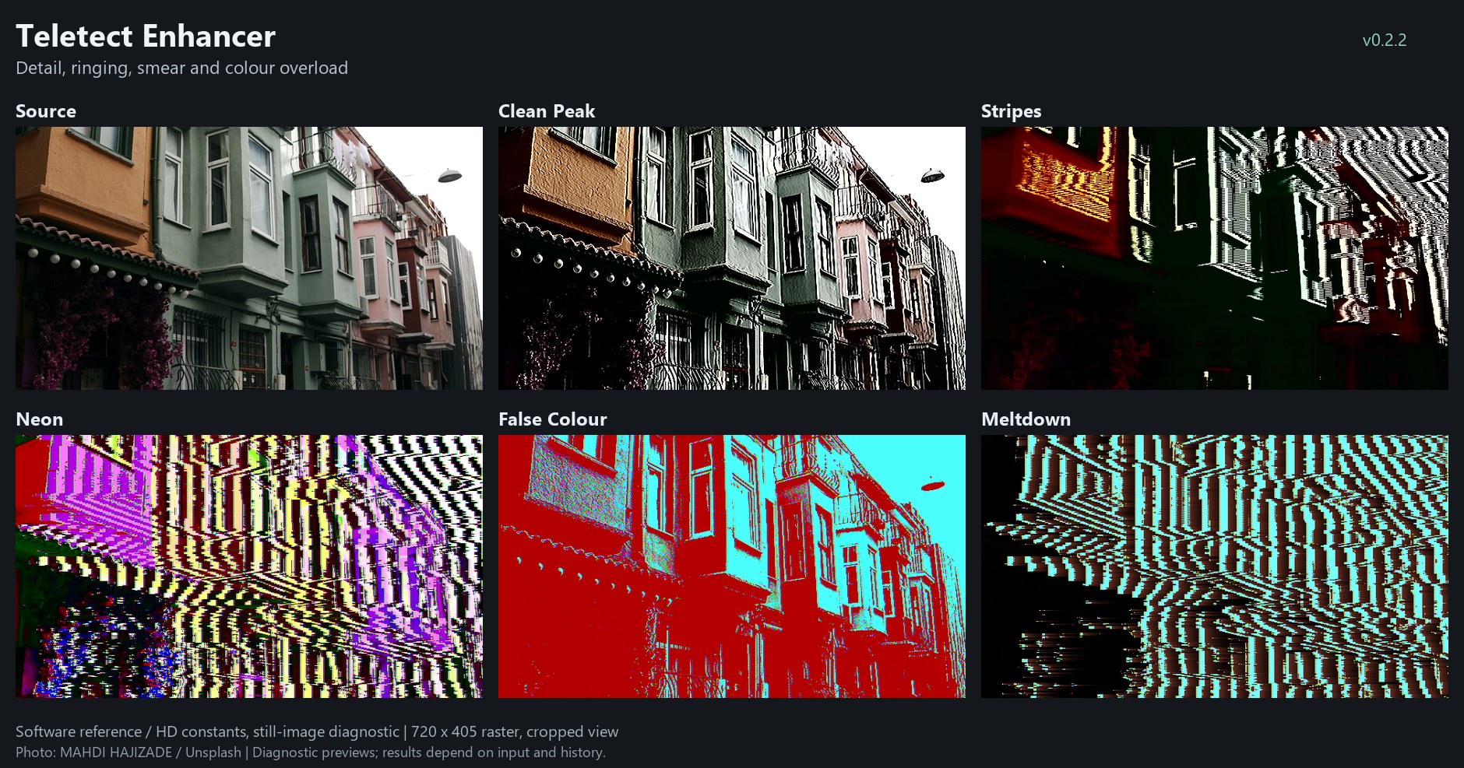Click the 'Software reference / HD constants' footer line
Image resolution: width=1464 pixels, height=768 pixels.
(317, 732)
